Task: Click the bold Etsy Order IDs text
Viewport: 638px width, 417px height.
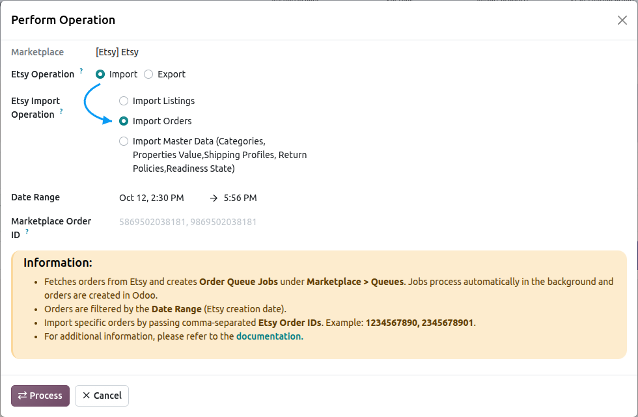Action: pos(290,323)
